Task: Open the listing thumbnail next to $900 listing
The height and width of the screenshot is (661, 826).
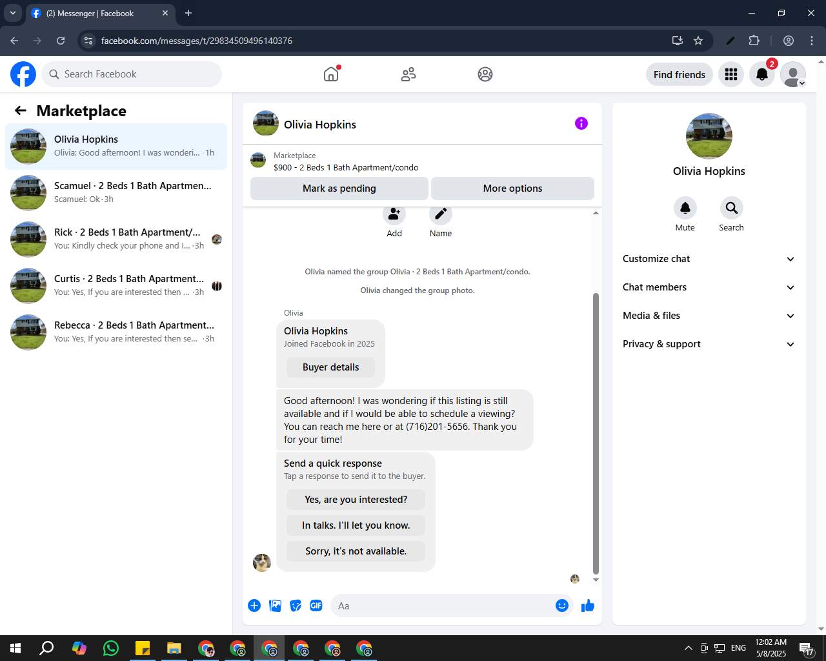Action: point(258,160)
